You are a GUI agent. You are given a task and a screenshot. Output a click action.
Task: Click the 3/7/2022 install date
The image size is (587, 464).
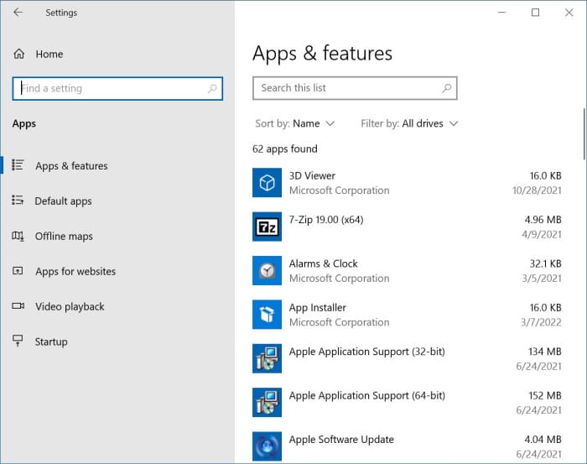point(541,322)
